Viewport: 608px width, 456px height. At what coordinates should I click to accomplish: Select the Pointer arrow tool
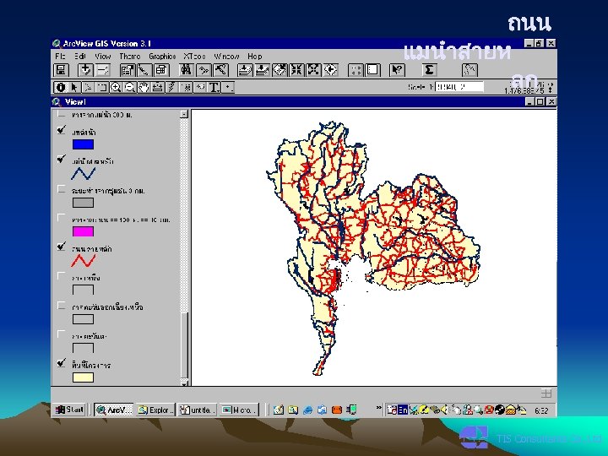(75, 86)
